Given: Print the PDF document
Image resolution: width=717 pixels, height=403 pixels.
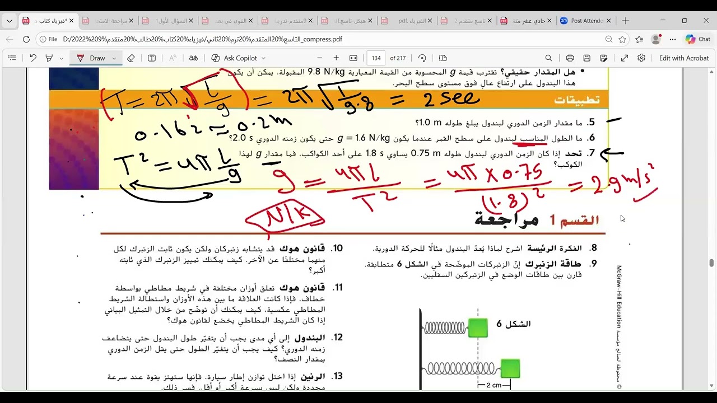Looking at the screenshot, I should pyautogui.click(x=570, y=58).
